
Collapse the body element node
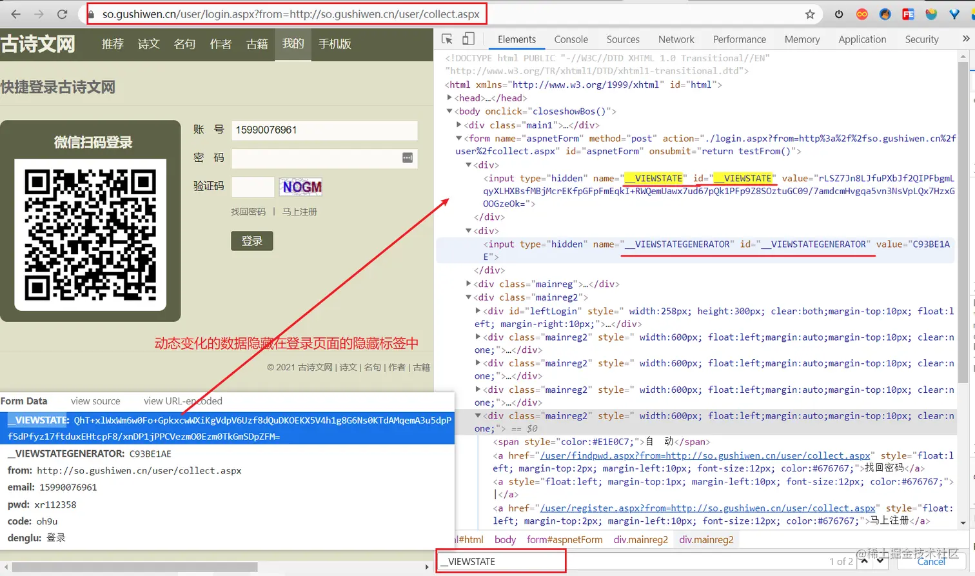click(x=450, y=112)
